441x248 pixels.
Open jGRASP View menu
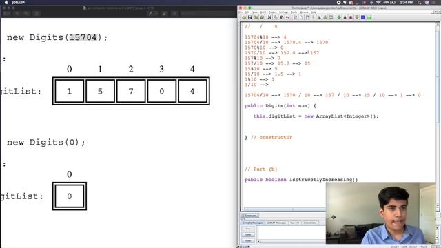pyautogui.click(x=255, y=12)
